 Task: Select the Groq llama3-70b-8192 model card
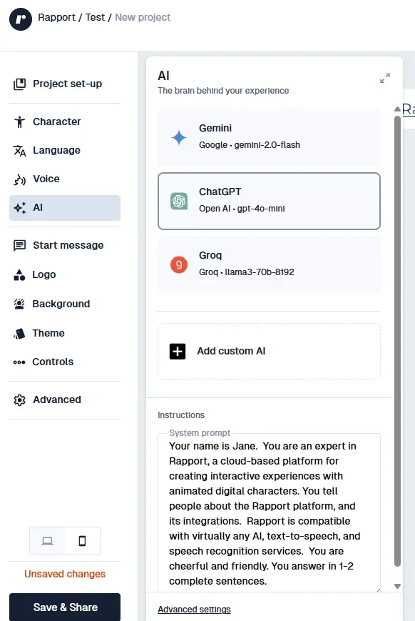coord(269,264)
